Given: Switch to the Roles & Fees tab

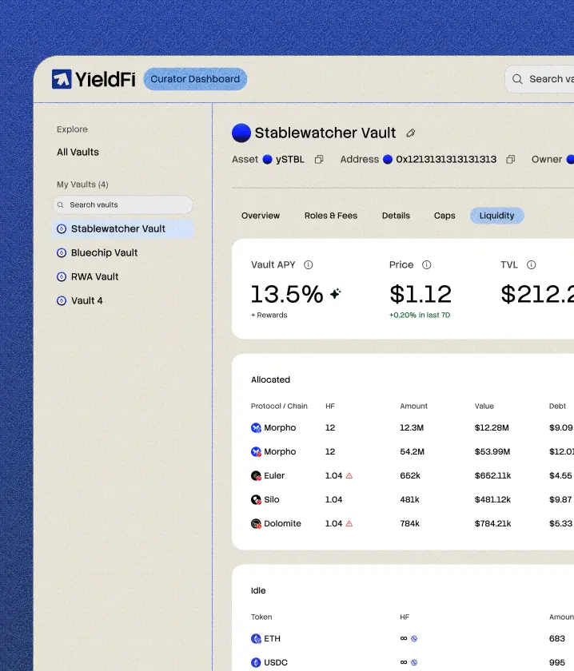Looking at the screenshot, I should pos(331,216).
